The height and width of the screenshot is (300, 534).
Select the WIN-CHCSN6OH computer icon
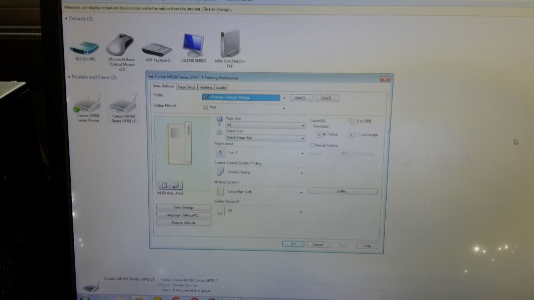pos(230,43)
